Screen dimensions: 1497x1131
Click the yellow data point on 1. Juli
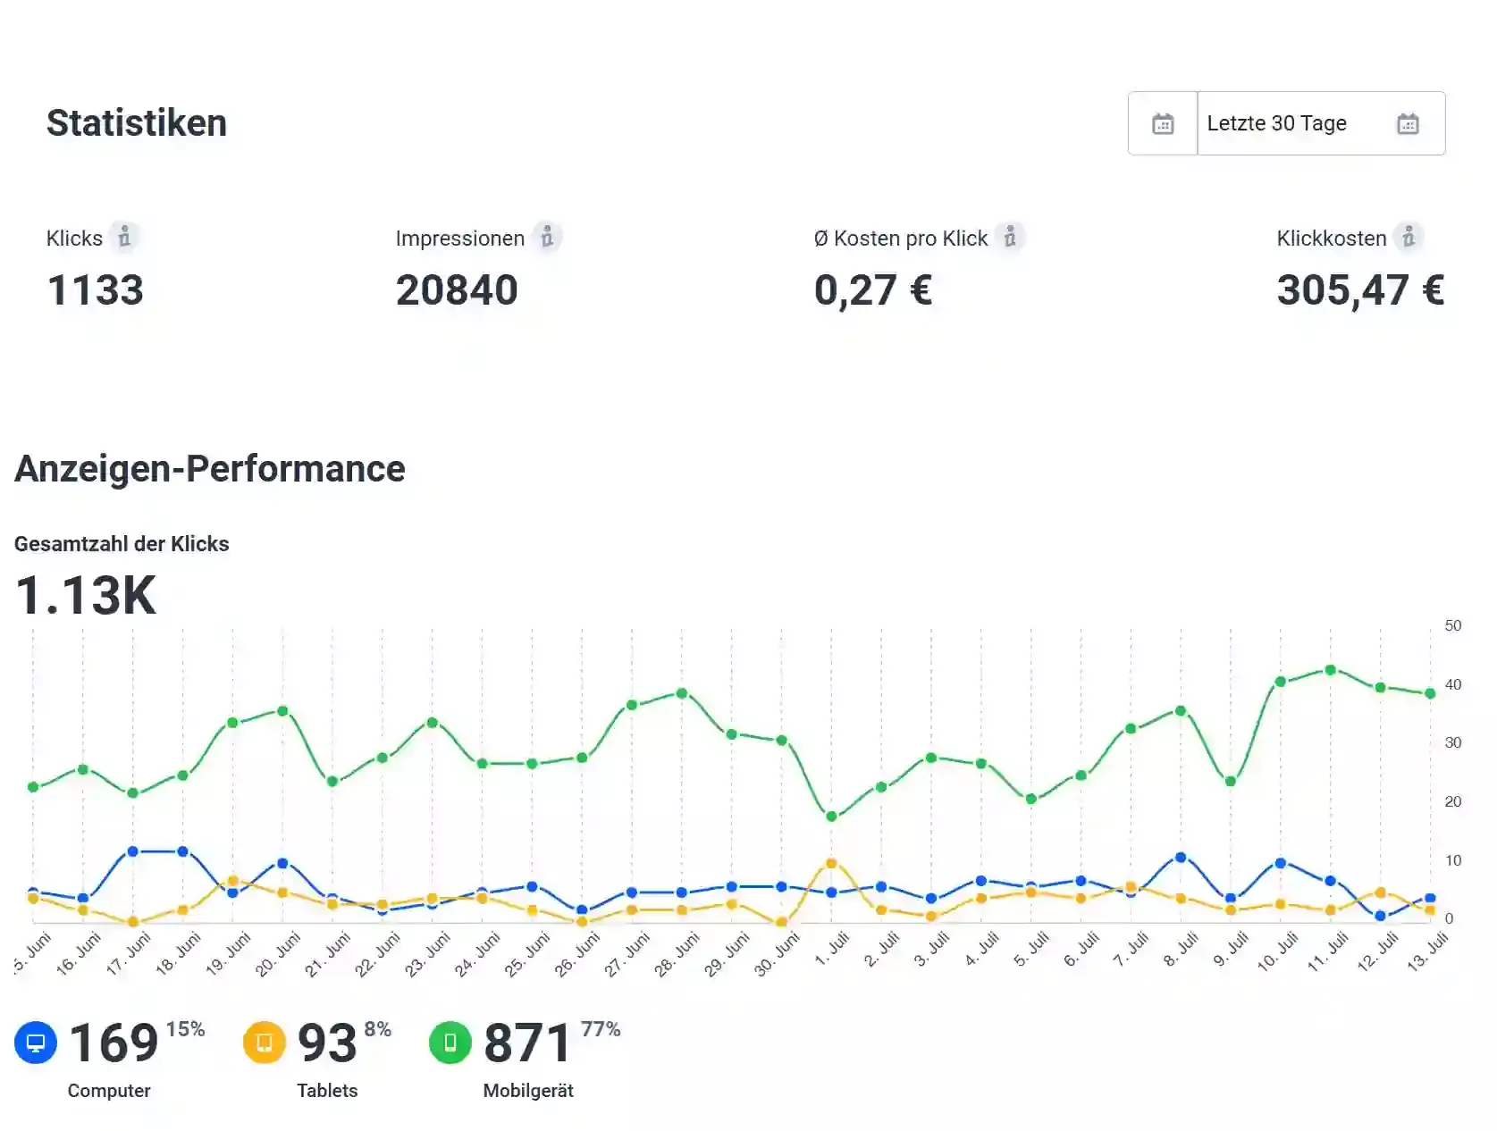click(x=831, y=864)
